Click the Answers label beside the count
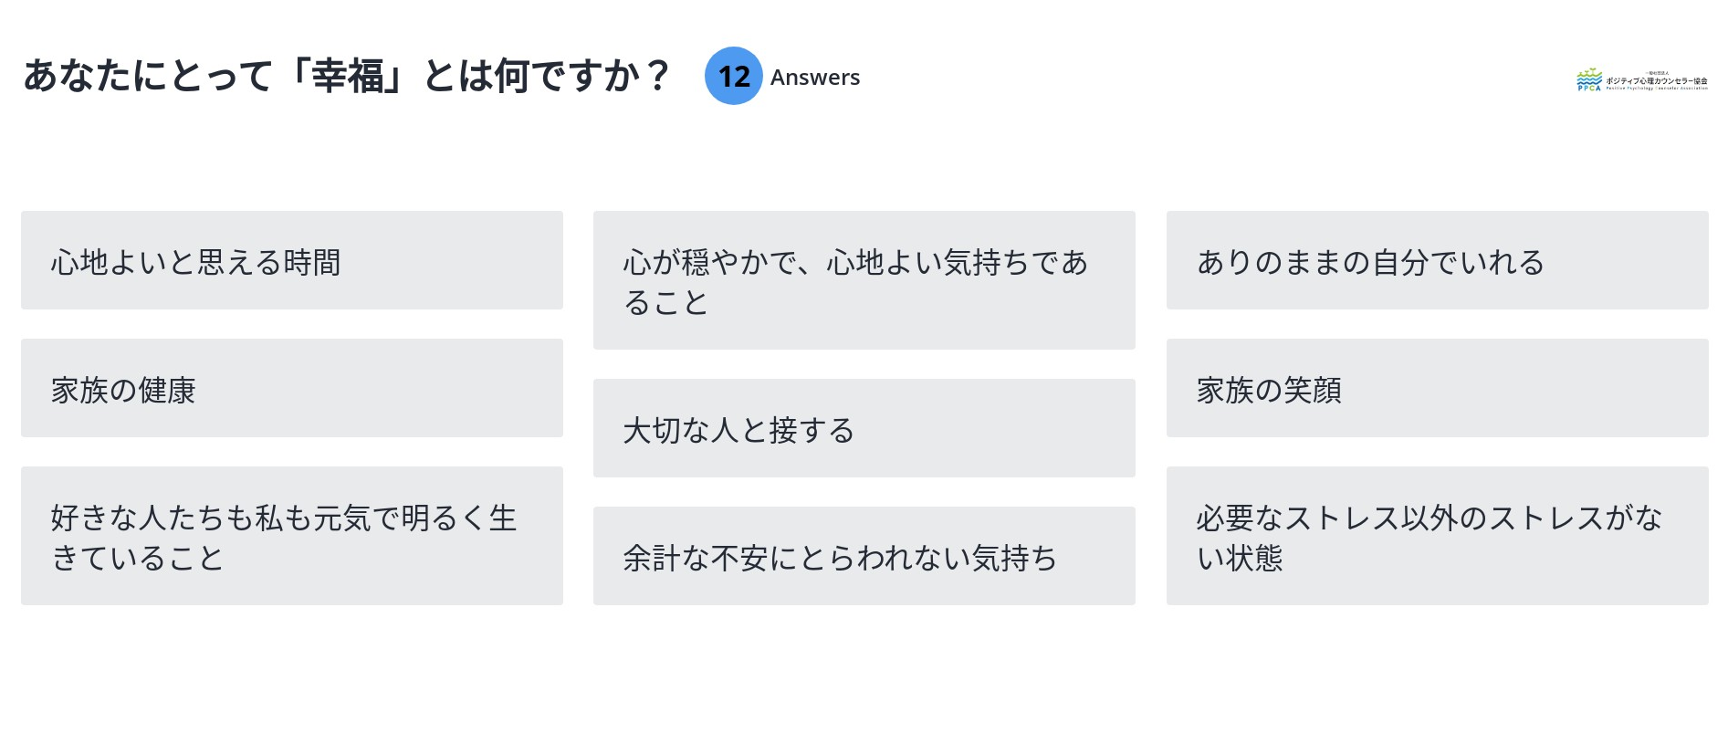The height and width of the screenshot is (754, 1728). [814, 78]
